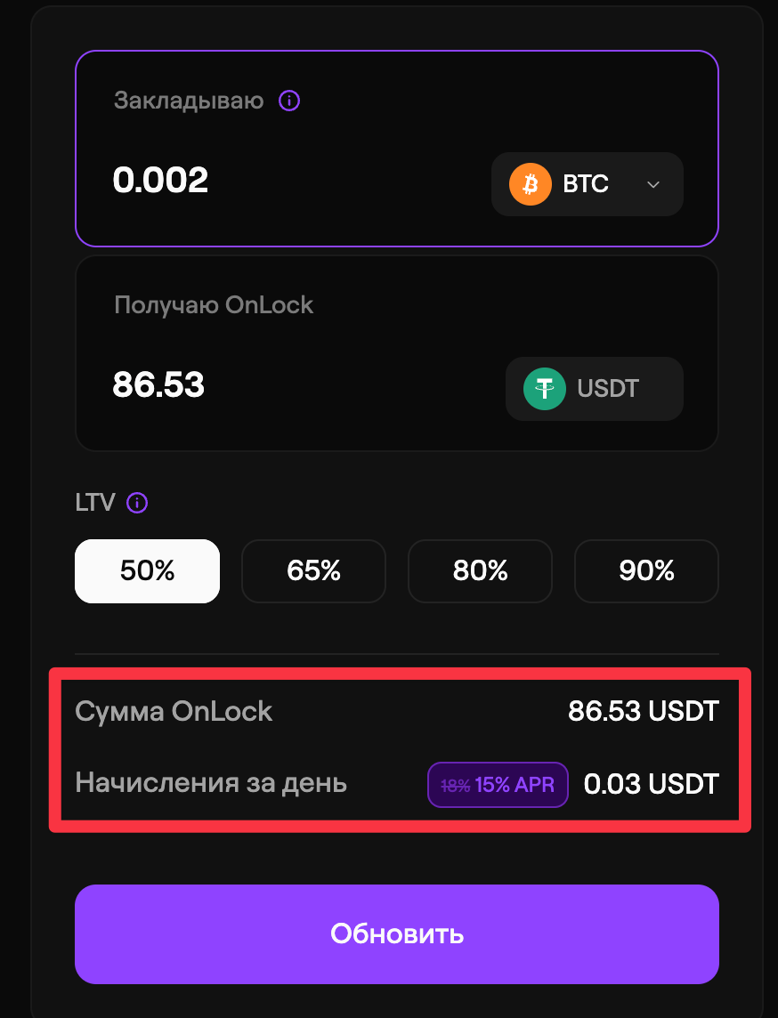Click the info icon beside Закладываю
The image size is (778, 1018).
pos(289,101)
